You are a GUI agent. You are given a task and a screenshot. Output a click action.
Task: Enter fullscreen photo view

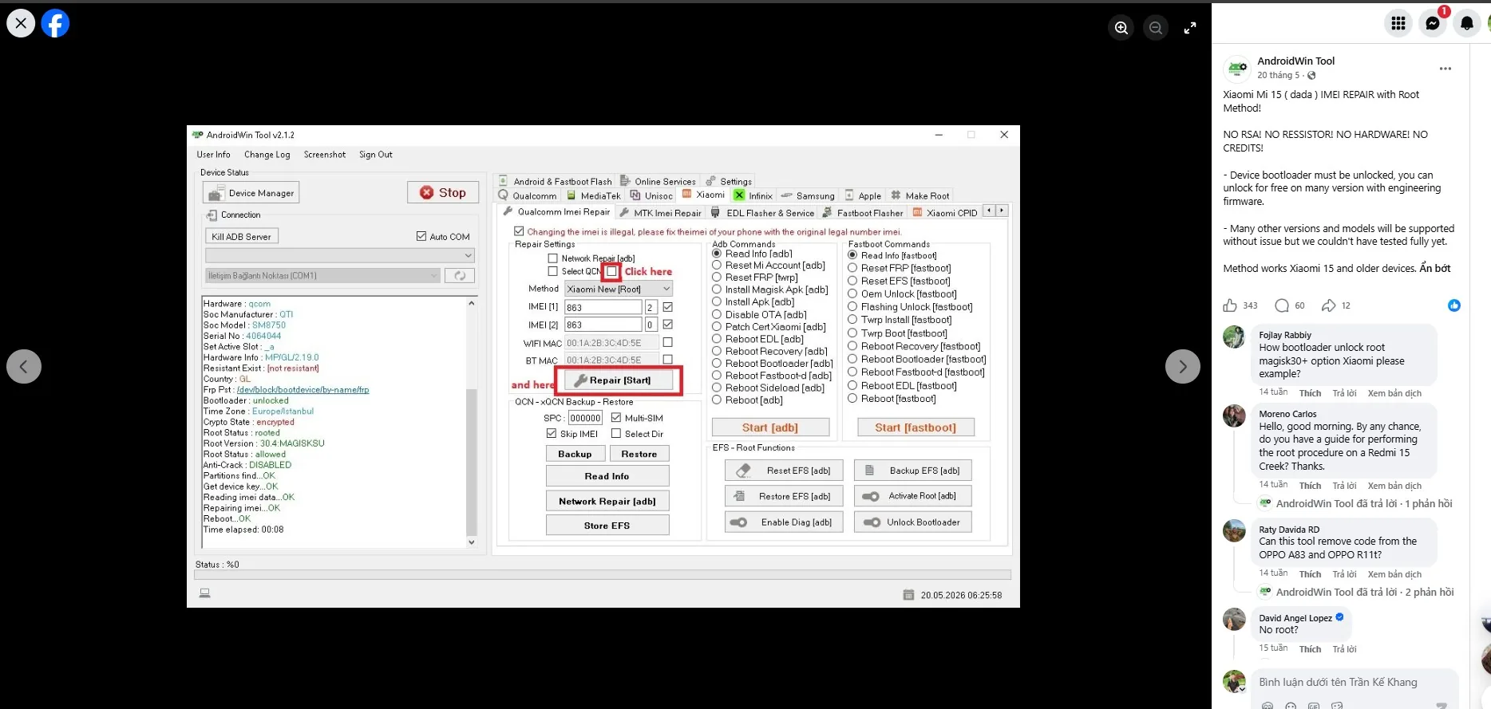[1190, 28]
